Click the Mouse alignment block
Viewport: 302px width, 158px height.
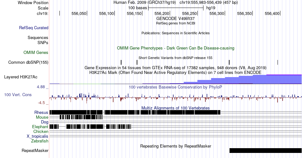click(81, 117)
